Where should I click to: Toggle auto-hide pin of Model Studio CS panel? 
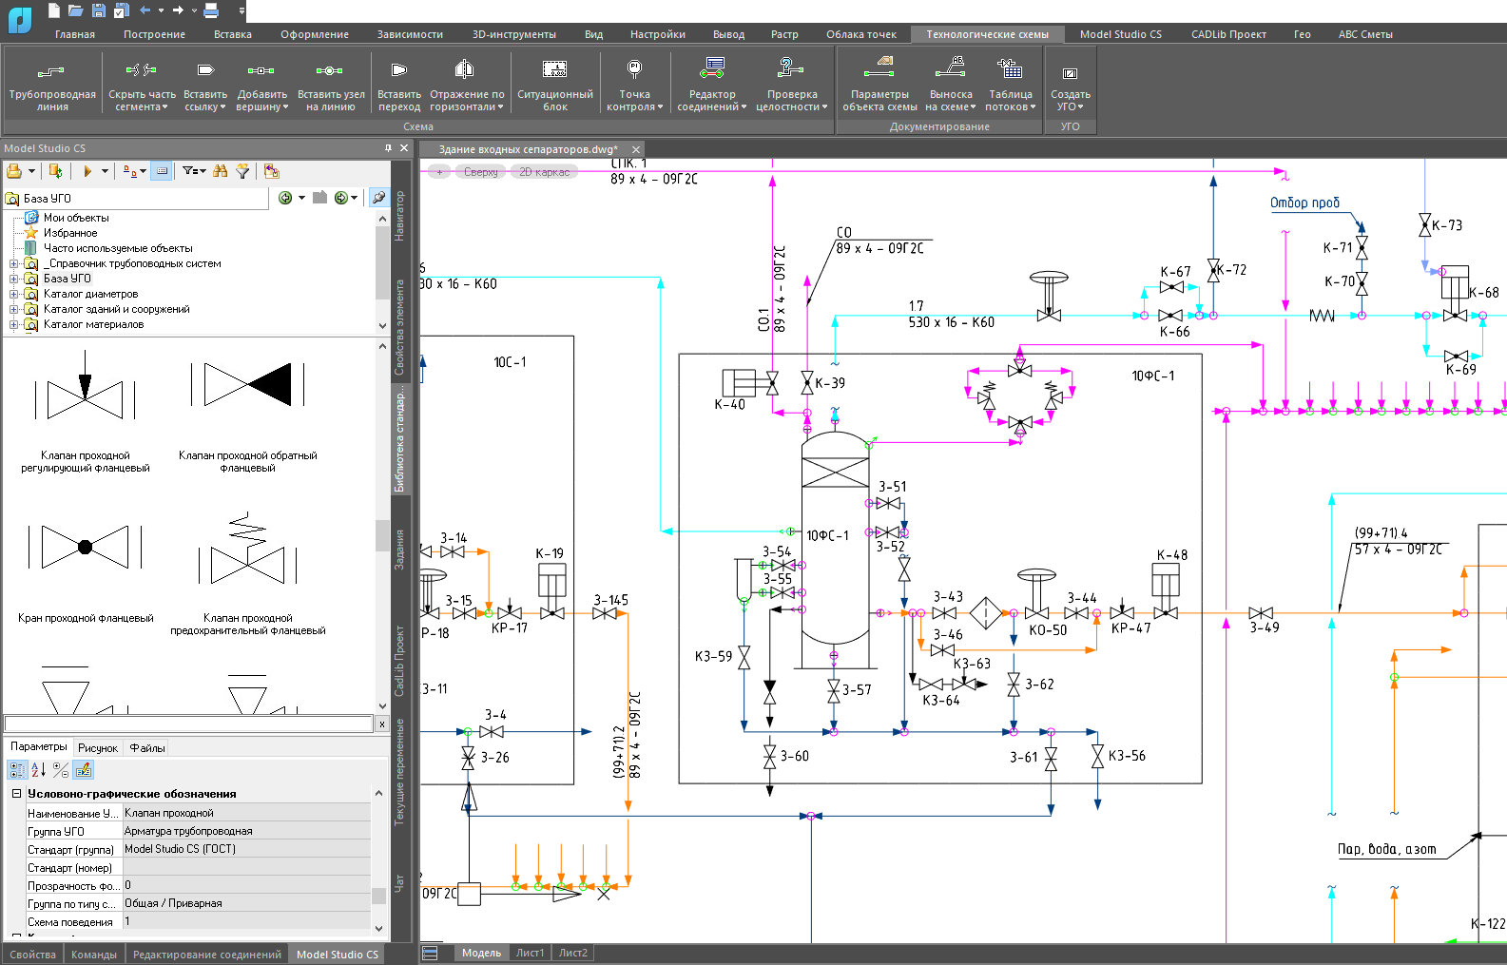tap(388, 148)
